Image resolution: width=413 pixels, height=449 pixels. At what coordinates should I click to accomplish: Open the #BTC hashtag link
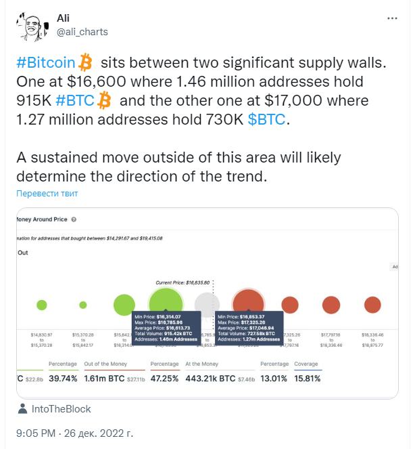pos(75,100)
